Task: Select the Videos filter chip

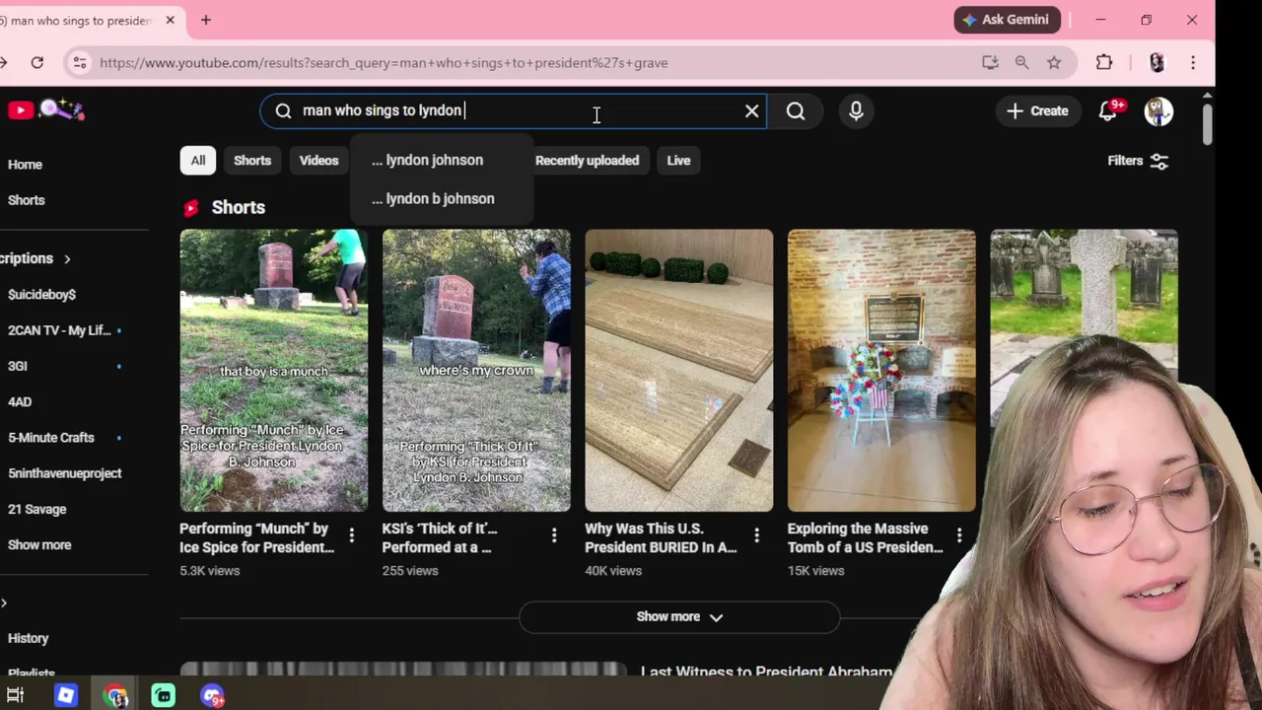Action: coord(318,161)
